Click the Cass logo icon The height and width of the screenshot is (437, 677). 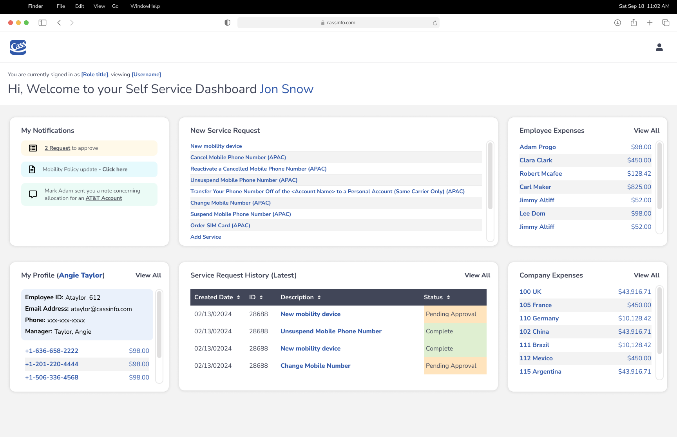(x=18, y=47)
